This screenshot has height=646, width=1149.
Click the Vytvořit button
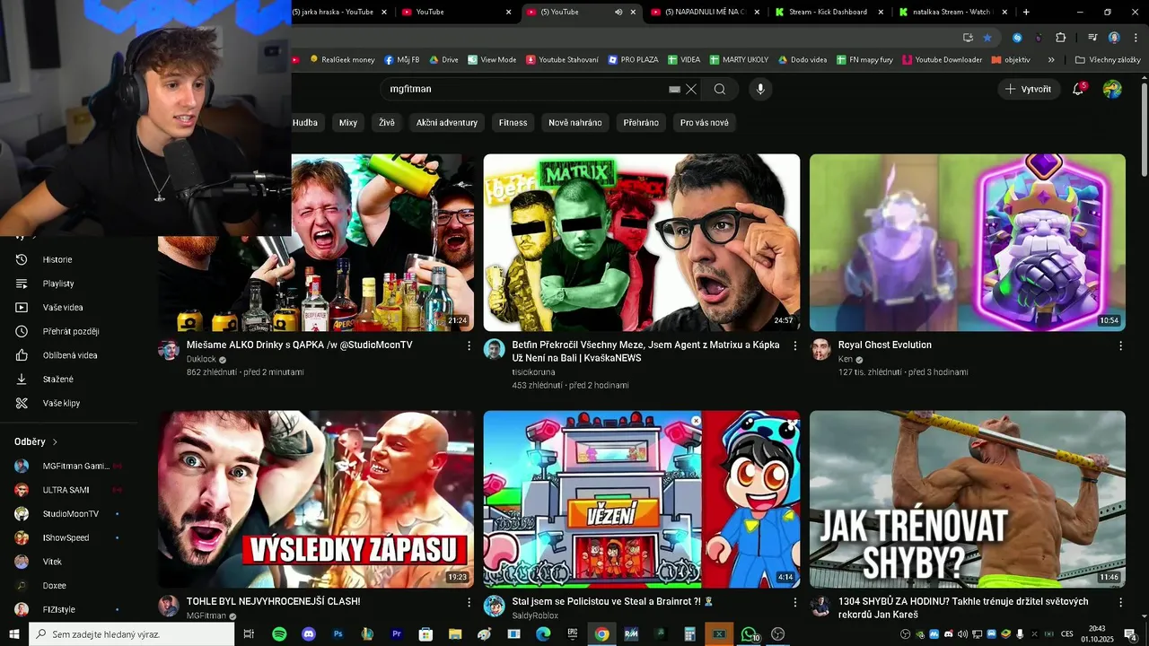[1029, 89]
